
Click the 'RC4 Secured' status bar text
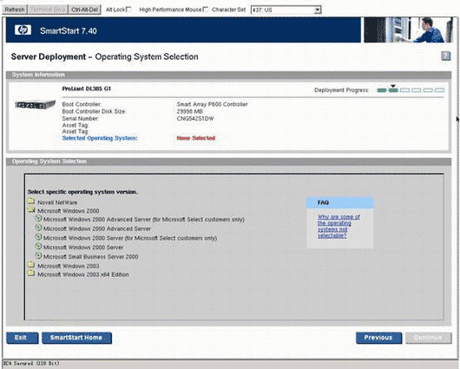pos(30,364)
